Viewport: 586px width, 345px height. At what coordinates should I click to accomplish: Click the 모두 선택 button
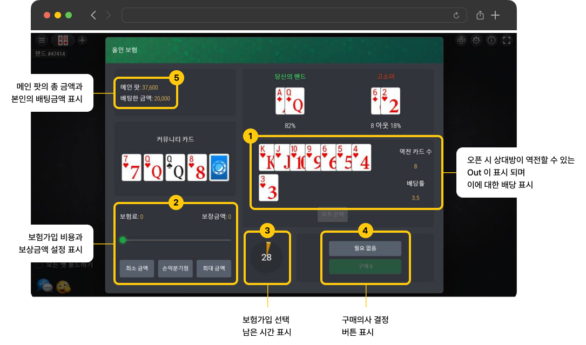tap(333, 214)
